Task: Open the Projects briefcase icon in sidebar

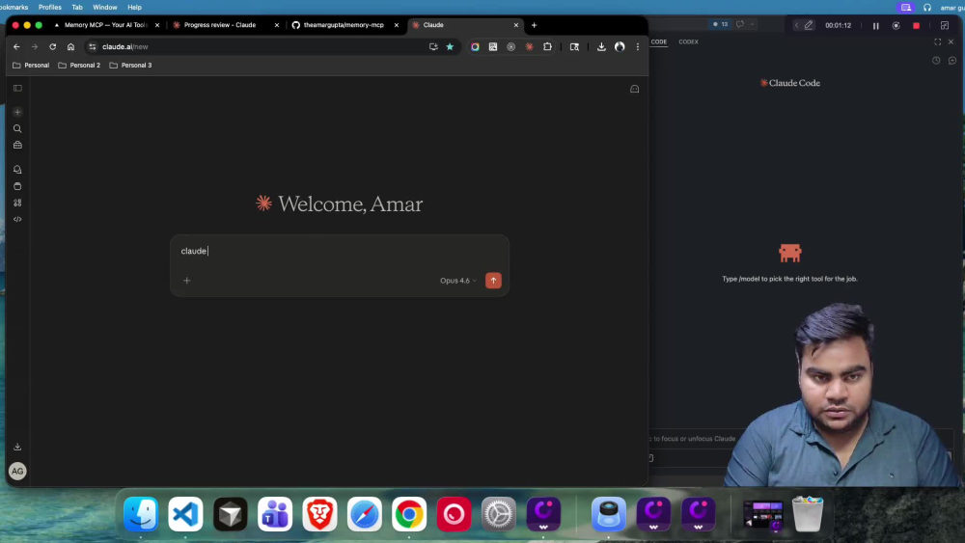Action: (x=17, y=145)
